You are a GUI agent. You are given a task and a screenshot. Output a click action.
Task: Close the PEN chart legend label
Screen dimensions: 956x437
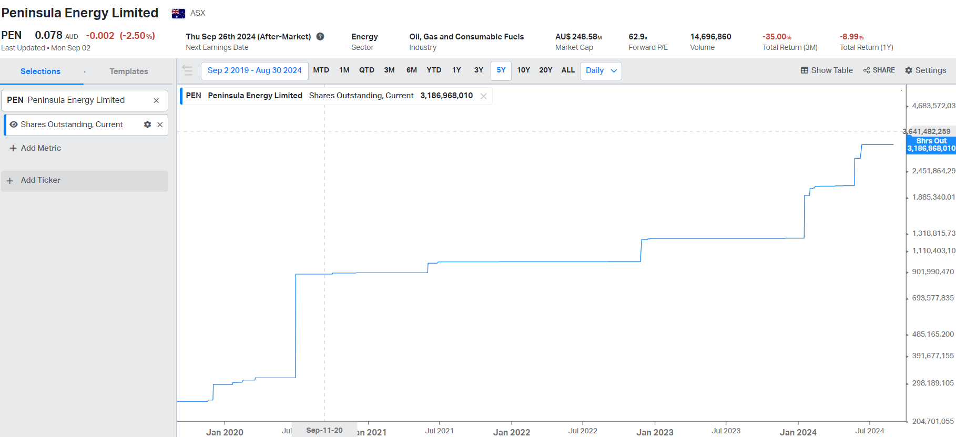coord(484,96)
